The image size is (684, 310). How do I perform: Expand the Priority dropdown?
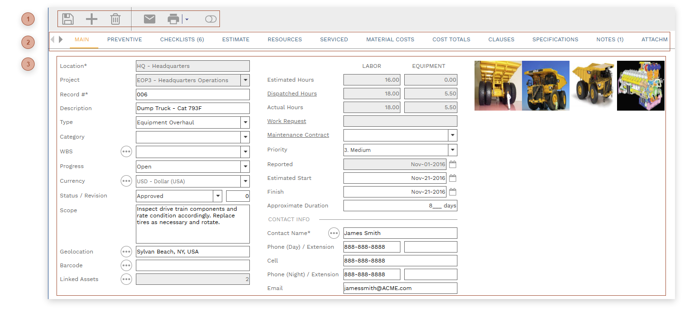(x=453, y=150)
